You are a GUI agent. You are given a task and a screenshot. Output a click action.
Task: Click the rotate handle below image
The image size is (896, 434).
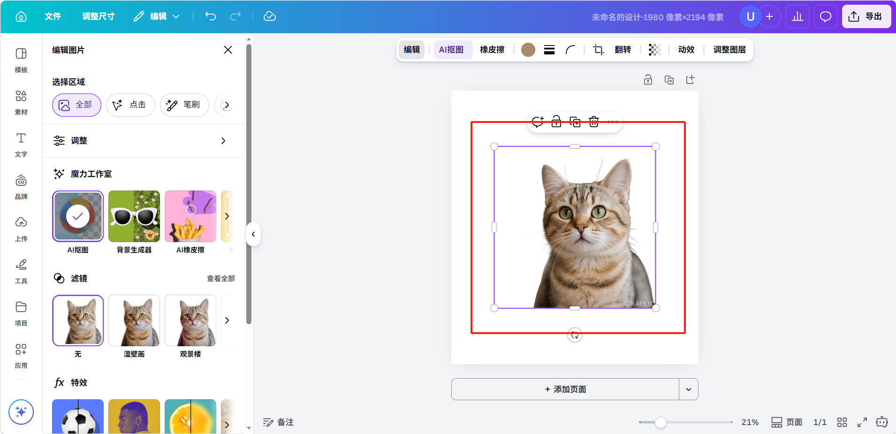click(575, 335)
